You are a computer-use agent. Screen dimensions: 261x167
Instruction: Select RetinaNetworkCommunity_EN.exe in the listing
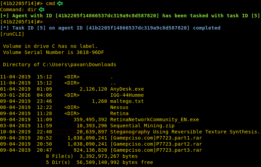tap(154, 119)
